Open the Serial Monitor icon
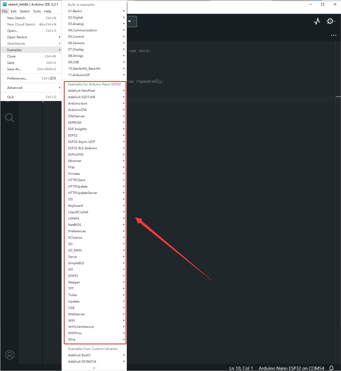This screenshot has width=341, height=371. 331,21
